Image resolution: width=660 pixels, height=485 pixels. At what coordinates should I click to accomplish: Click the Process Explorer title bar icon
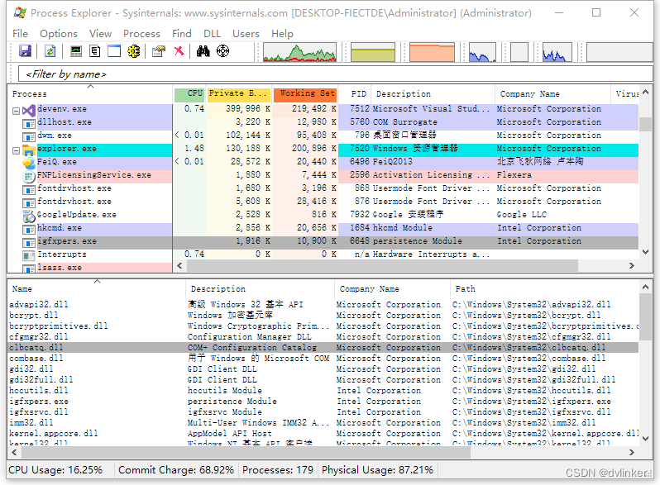[19, 12]
